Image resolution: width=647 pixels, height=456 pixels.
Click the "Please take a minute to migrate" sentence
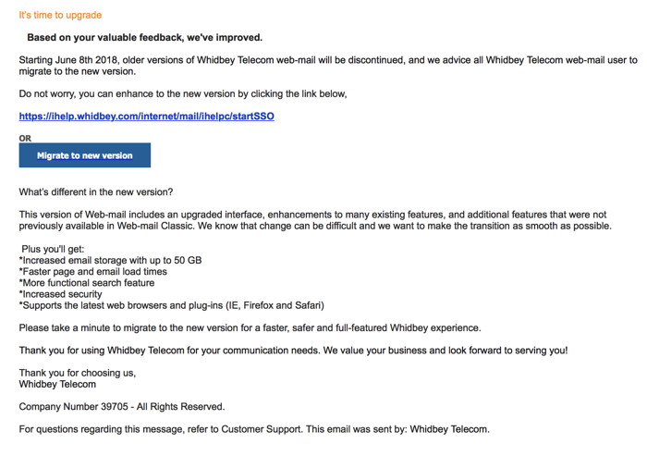click(250, 328)
